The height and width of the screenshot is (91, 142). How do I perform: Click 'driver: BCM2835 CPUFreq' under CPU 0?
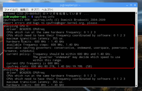[25, 29]
